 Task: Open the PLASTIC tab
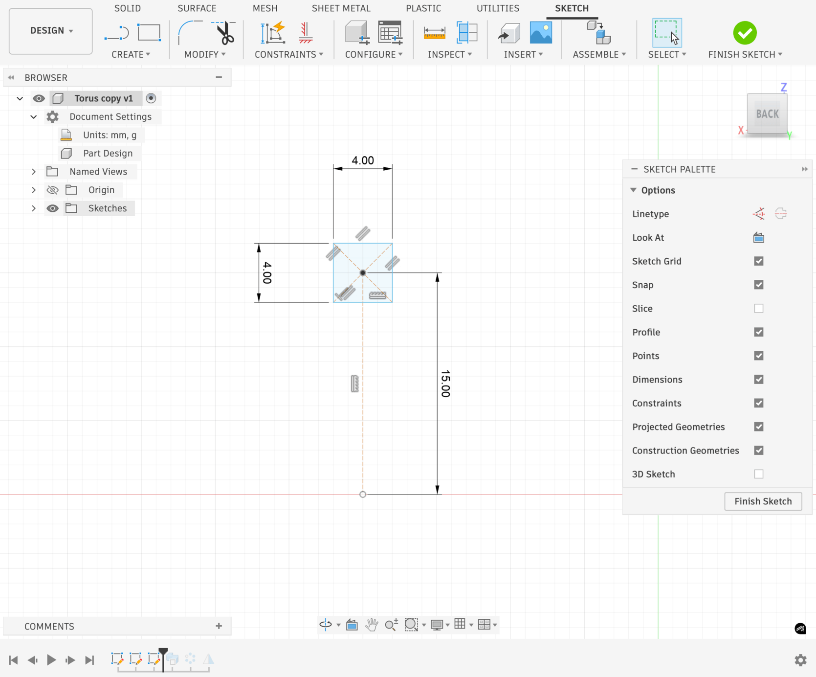click(x=423, y=8)
